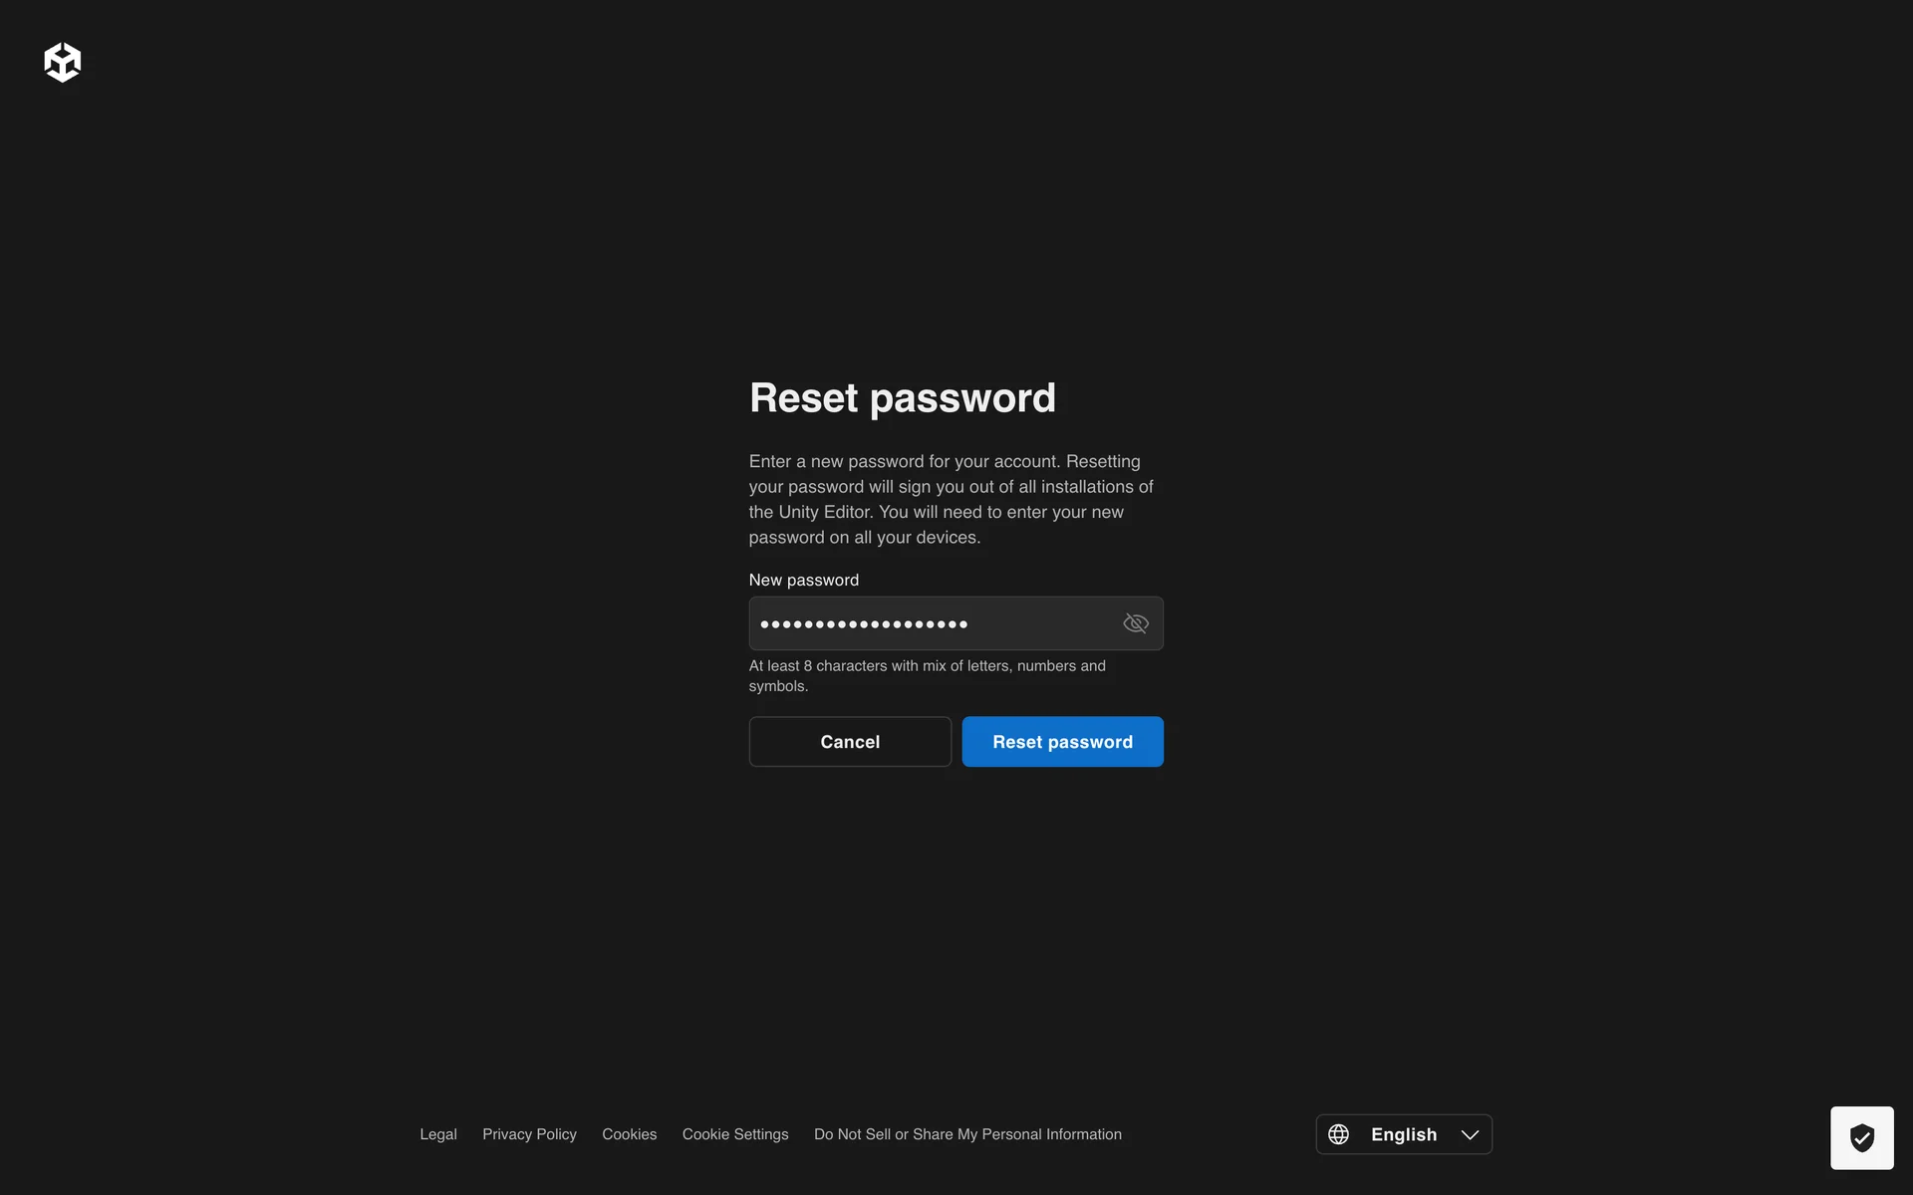
Task: Click on the masked password dots
Action: (864, 624)
